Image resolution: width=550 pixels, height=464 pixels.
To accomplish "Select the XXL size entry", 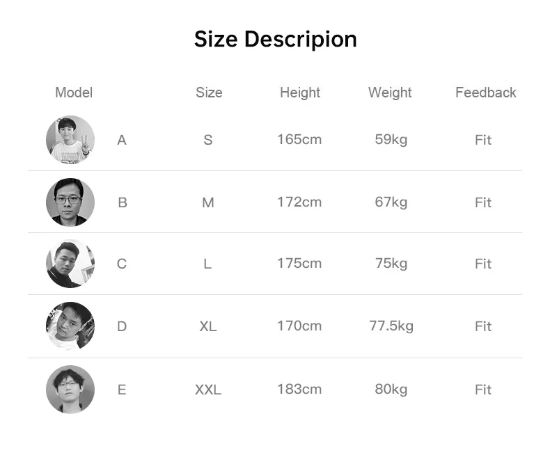I will pos(208,390).
